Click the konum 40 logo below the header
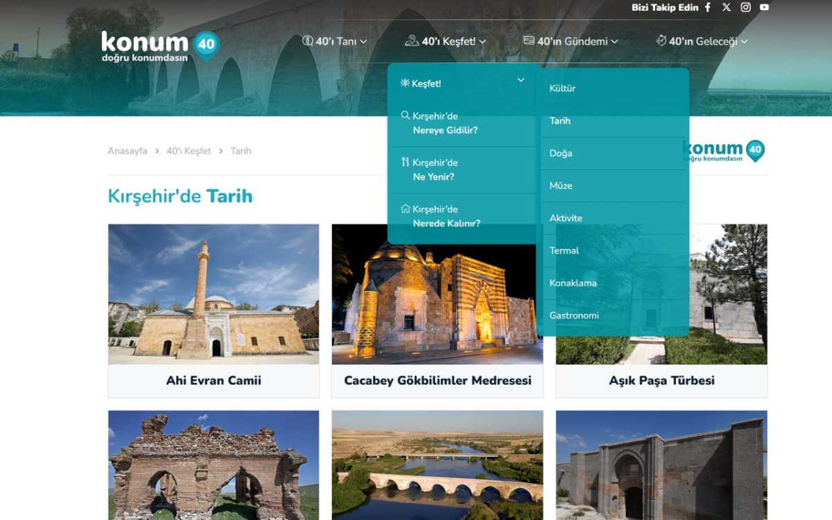The width and height of the screenshot is (832, 520). coord(723,150)
